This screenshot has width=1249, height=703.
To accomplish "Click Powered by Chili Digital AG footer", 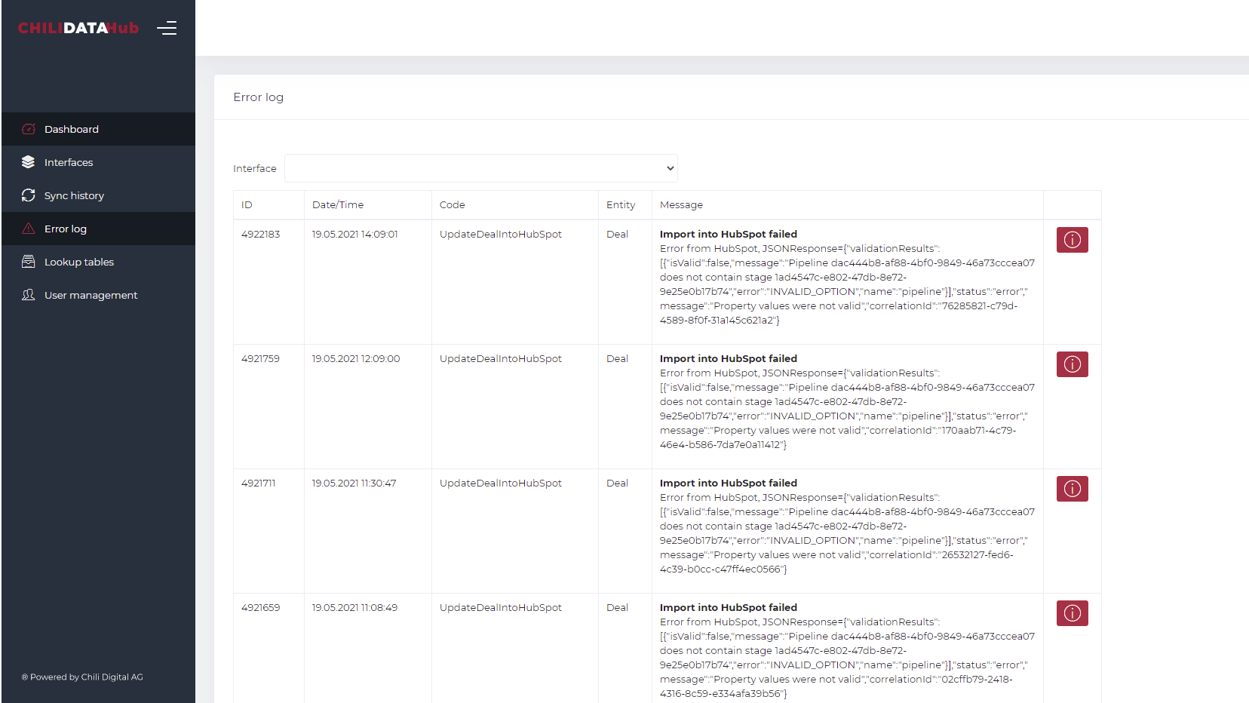I will (81, 677).
